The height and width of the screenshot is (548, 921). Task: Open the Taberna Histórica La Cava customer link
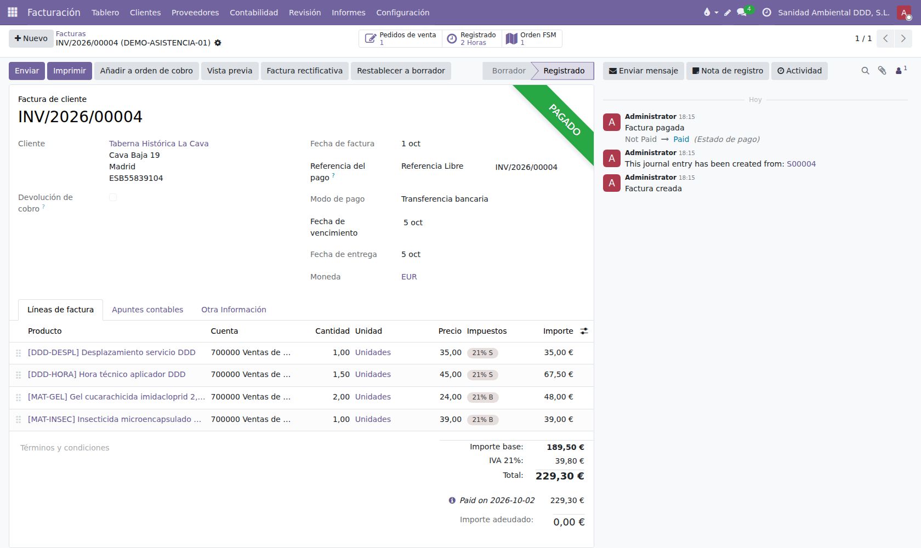(158, 144)
